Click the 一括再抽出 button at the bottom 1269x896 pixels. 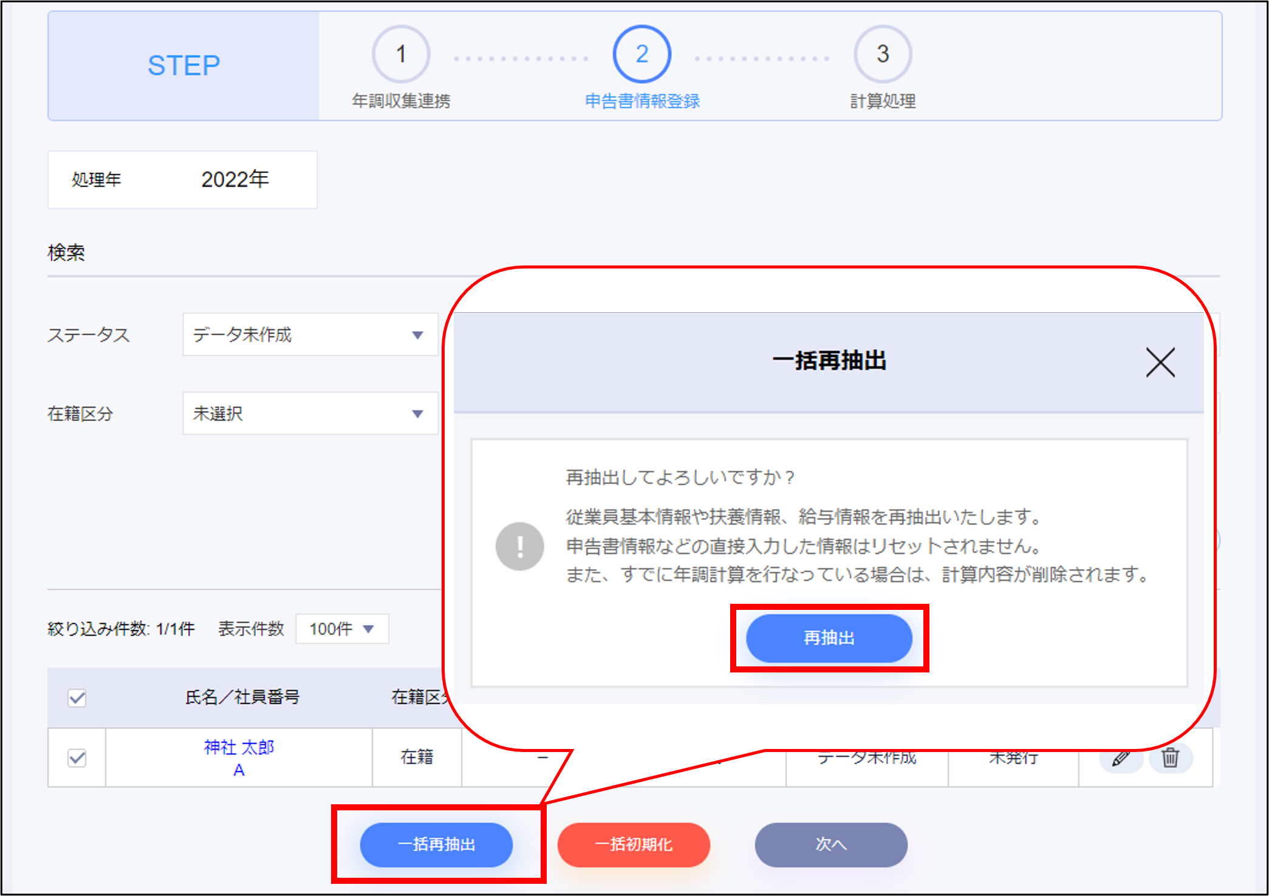pyautogui.click(x=436, y=845)
